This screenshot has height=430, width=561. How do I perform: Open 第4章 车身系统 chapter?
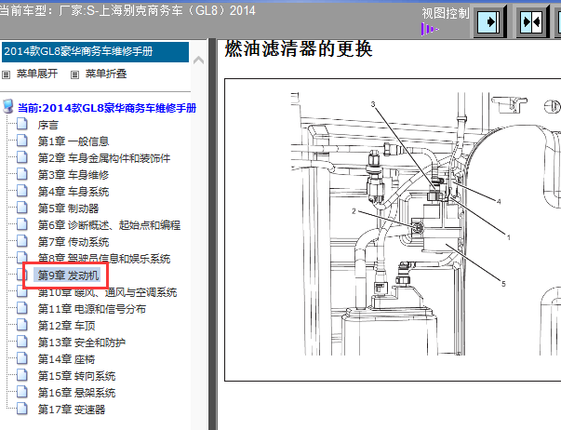73,192
